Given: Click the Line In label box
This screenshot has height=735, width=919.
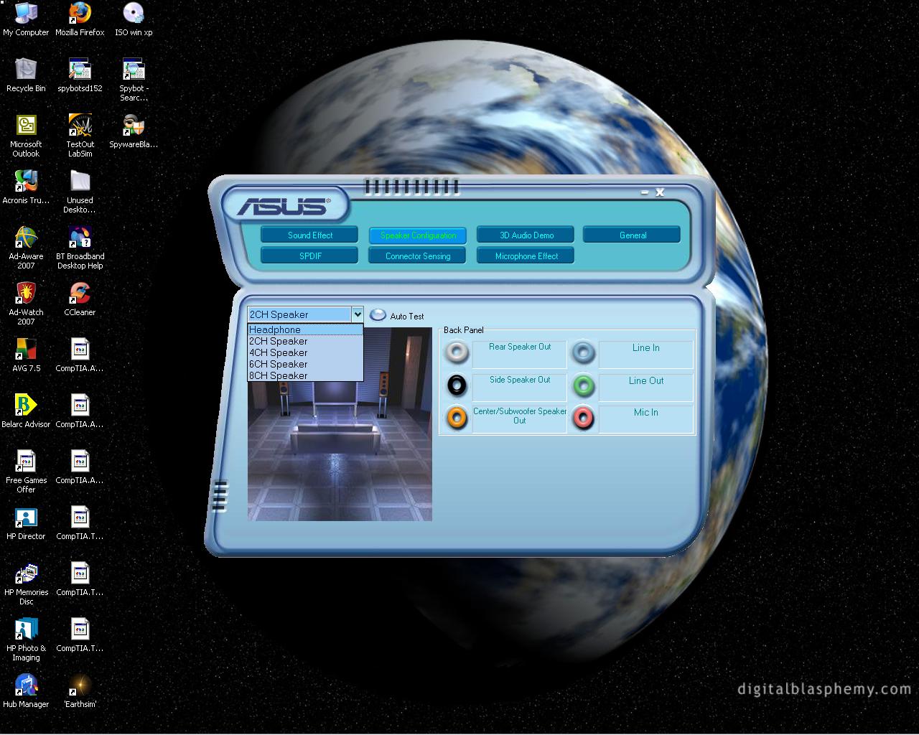Looking at the screenshot, I should click(645, 354).
